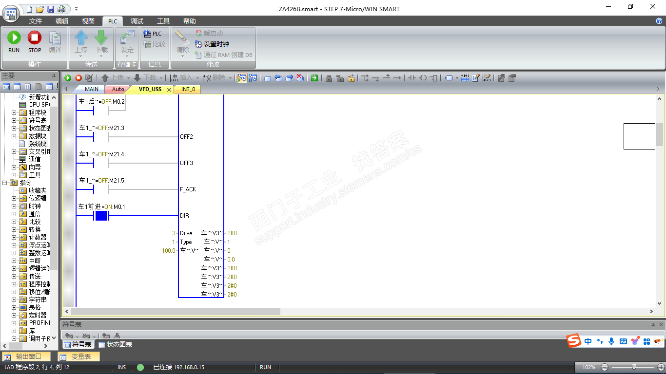Click the toggle bookmark icon

pyautogui.click(x=268, y=78)
